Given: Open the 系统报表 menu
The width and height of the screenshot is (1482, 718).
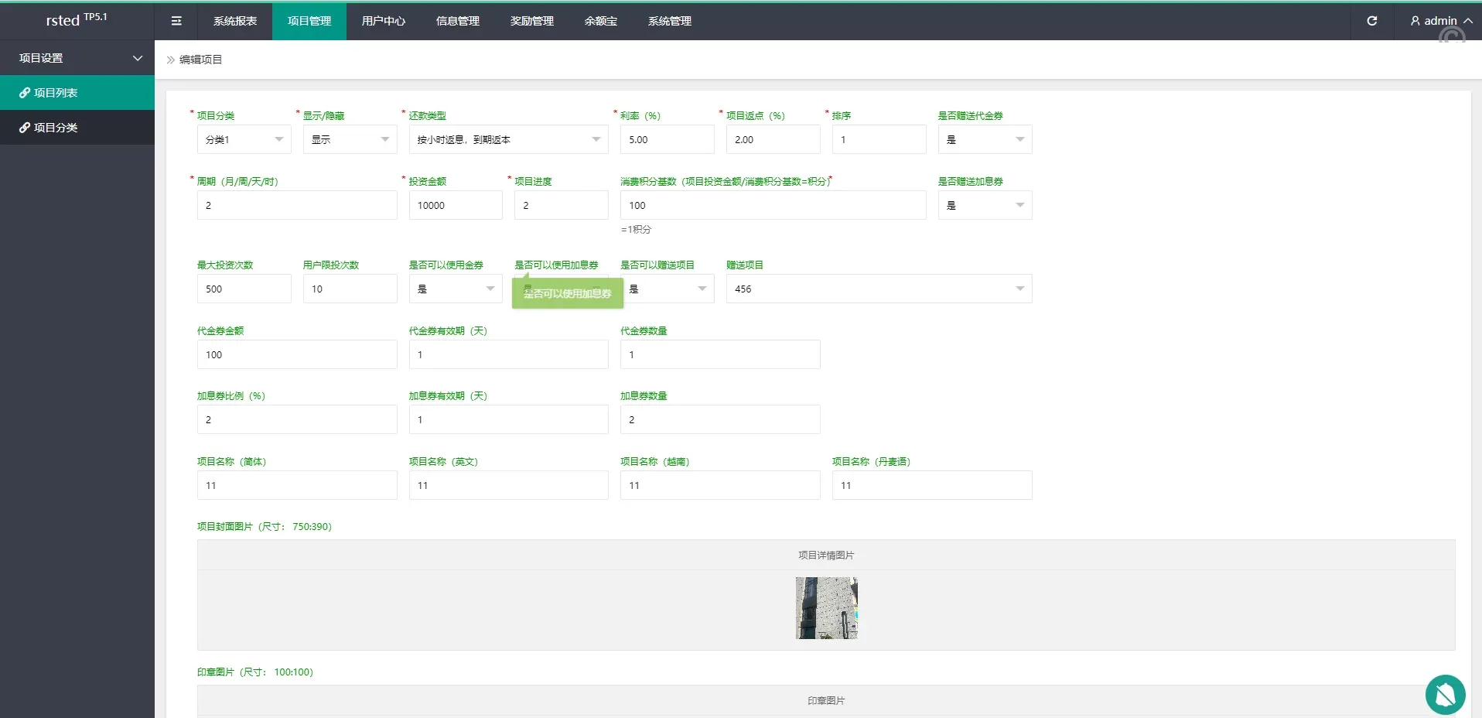Looking at the screenshot, I should click(x=235, y=21).
